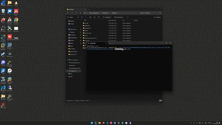Open Discord desktop shortcut
Viewport: 222px width, 125px height.
[3, 63]
